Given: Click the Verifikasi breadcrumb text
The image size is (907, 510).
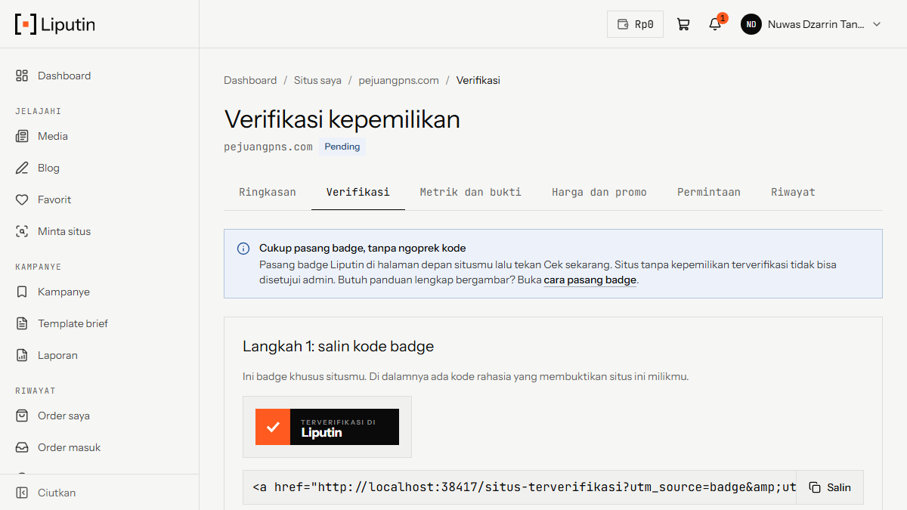Looking at the screenshot, I should (478, 80).
